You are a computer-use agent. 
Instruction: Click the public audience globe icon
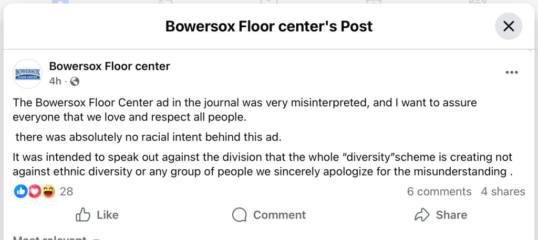click(75, 81)
